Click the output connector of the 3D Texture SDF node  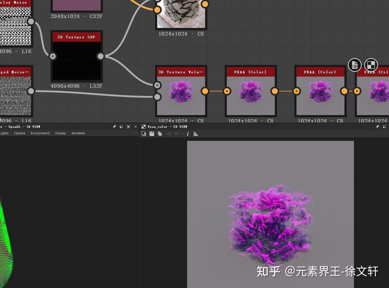coord(100,56)
